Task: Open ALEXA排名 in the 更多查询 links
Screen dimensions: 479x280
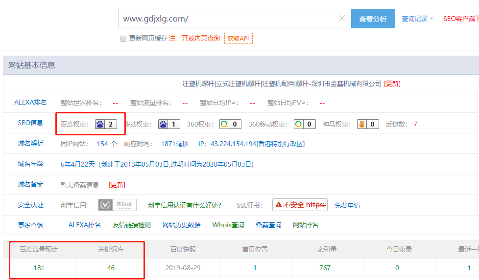Action: (84, 225)
